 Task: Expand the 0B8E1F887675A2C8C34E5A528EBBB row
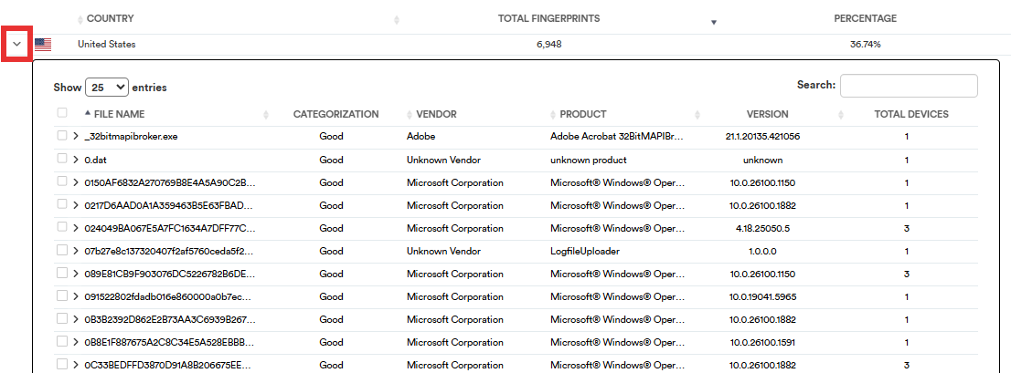coord(76,342)
